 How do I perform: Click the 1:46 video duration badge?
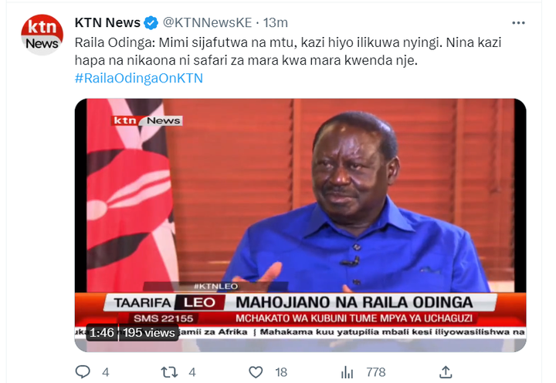(x=102, y=332)
